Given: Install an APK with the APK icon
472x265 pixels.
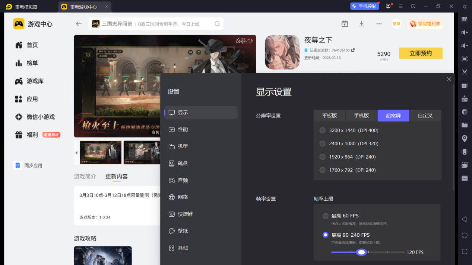Looking at the screenshot, I should (x=465, y=98).
